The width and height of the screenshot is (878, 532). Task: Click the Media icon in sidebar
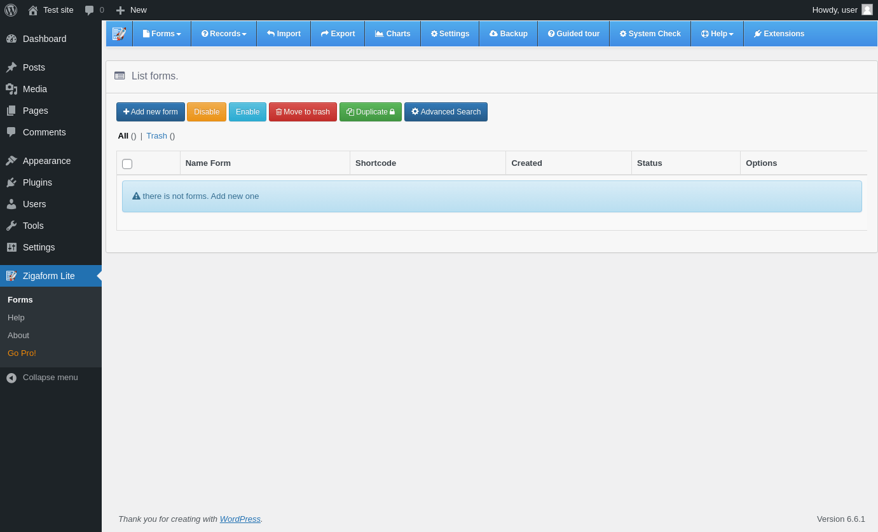point(11,89)
